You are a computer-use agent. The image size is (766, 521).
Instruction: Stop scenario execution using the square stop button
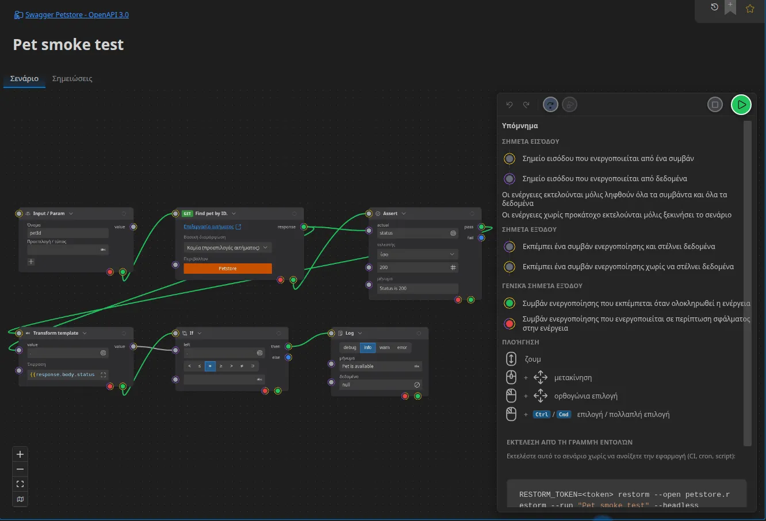[715, 105]
